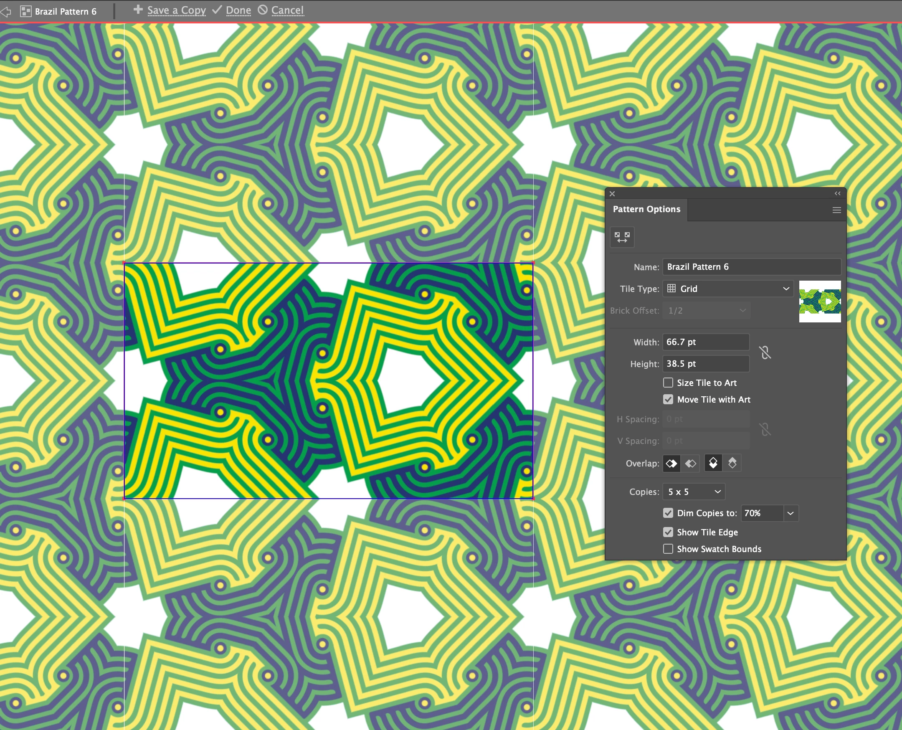Viewport: 902px width, 730px height.
Task: Click the Pattern Tile Tool icon
Action: pyautogui.click(x=622, y=237)
